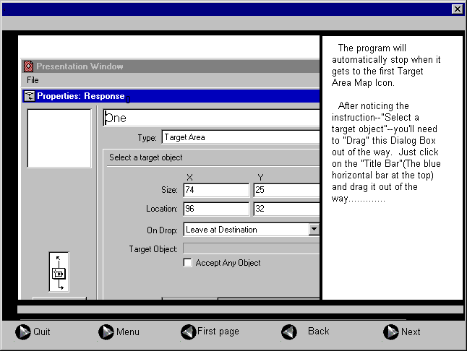Click the white preview box in Properties dialog

click(59, 139)
